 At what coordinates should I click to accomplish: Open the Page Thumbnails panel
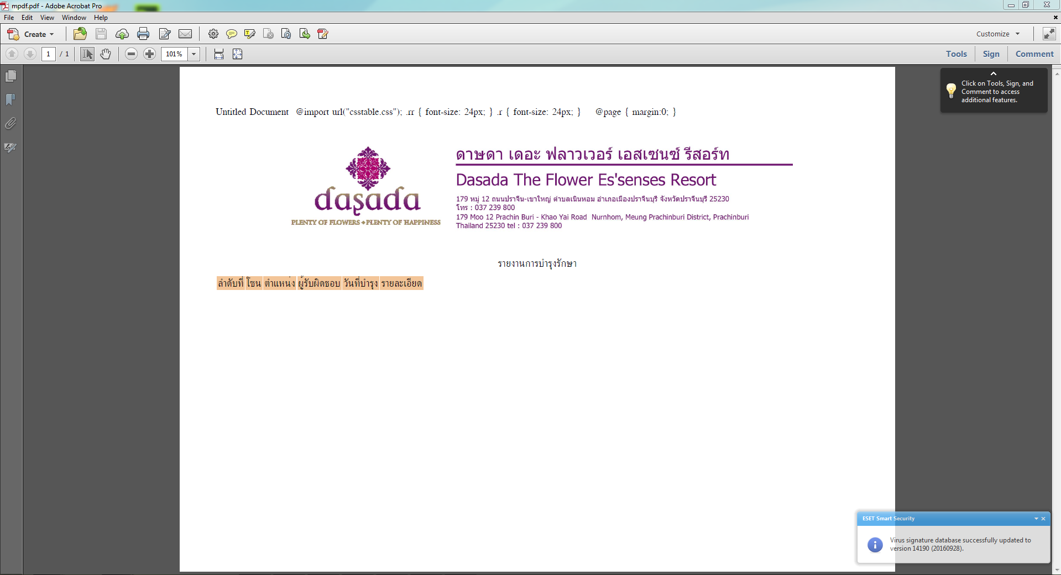(11, 76)
